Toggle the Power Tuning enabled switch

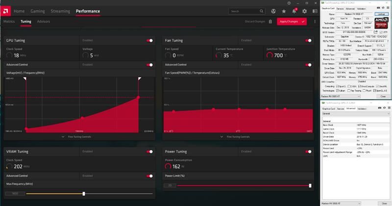point(308,152)
